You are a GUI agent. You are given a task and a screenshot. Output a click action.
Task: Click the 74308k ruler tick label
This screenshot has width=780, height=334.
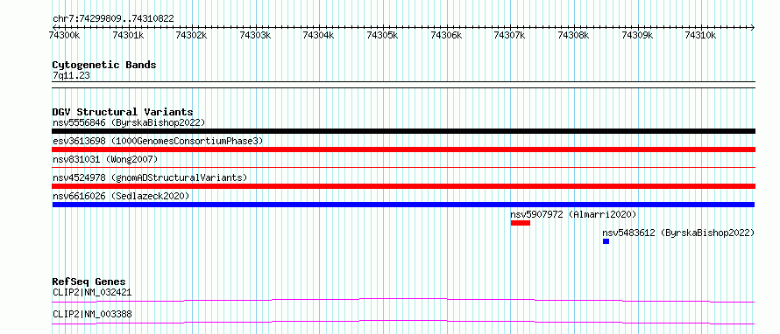click(573, 35)
